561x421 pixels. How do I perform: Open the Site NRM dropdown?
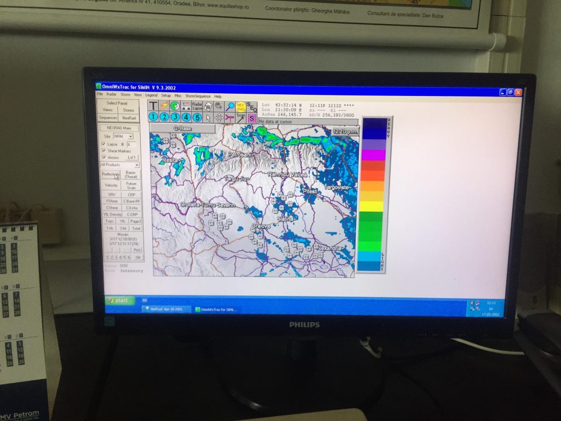click(130, 136)
